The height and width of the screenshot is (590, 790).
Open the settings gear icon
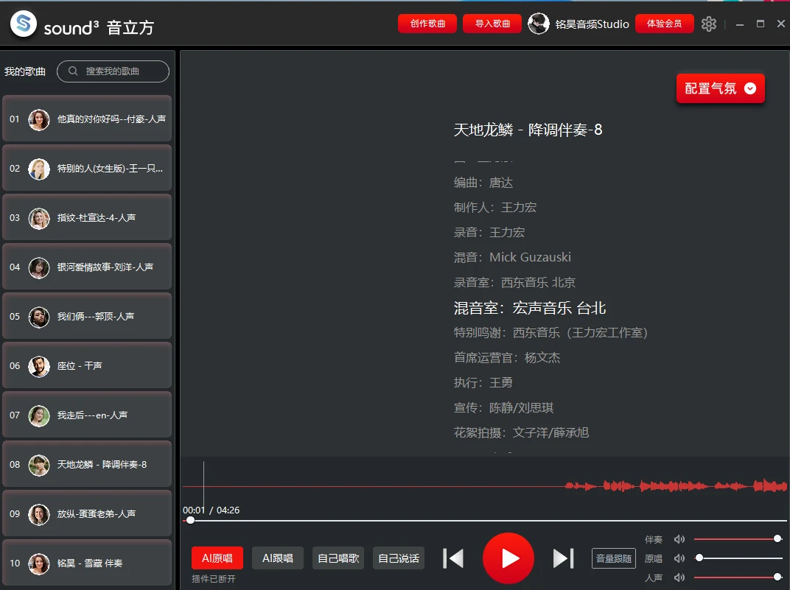coord(709,24)
